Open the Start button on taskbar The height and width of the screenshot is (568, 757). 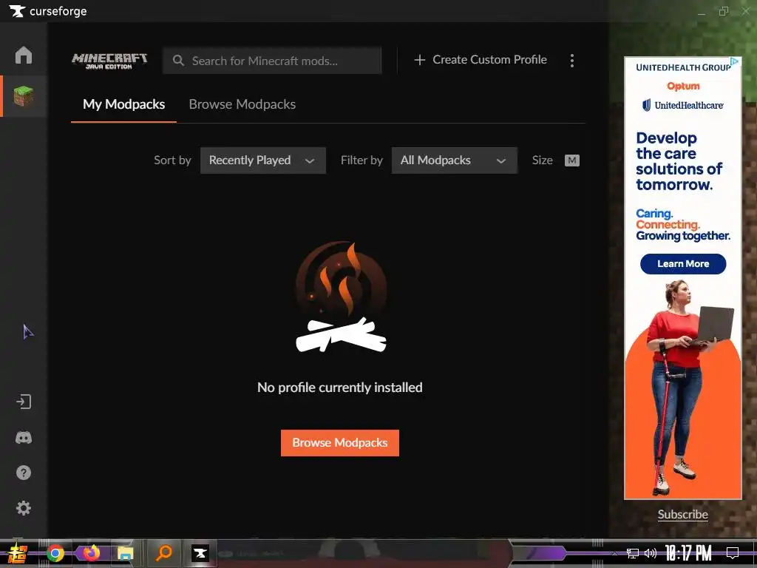[18, 553]
